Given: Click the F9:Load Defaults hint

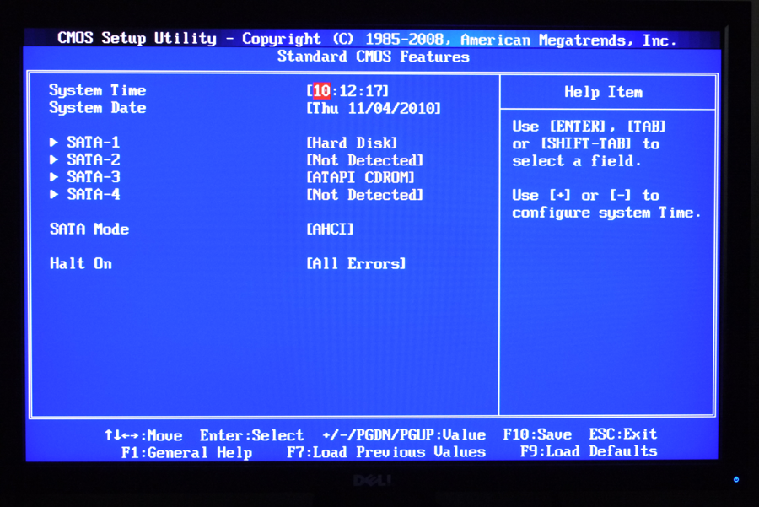Looking at the screenshot, I should point(589,451).
